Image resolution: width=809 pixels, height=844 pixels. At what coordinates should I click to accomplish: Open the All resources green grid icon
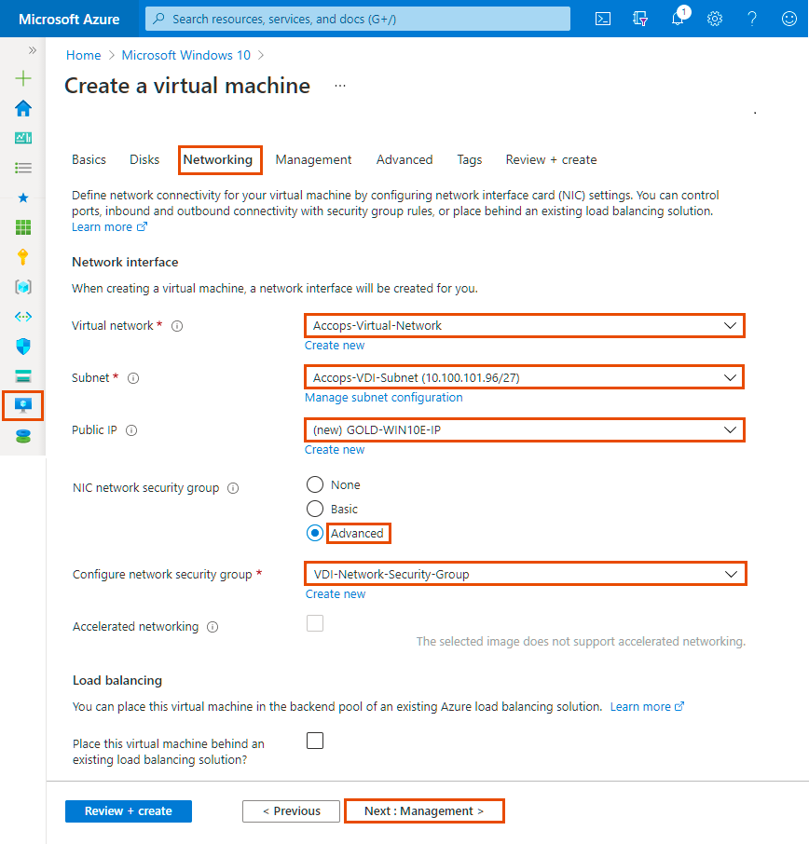click(23, 227)
